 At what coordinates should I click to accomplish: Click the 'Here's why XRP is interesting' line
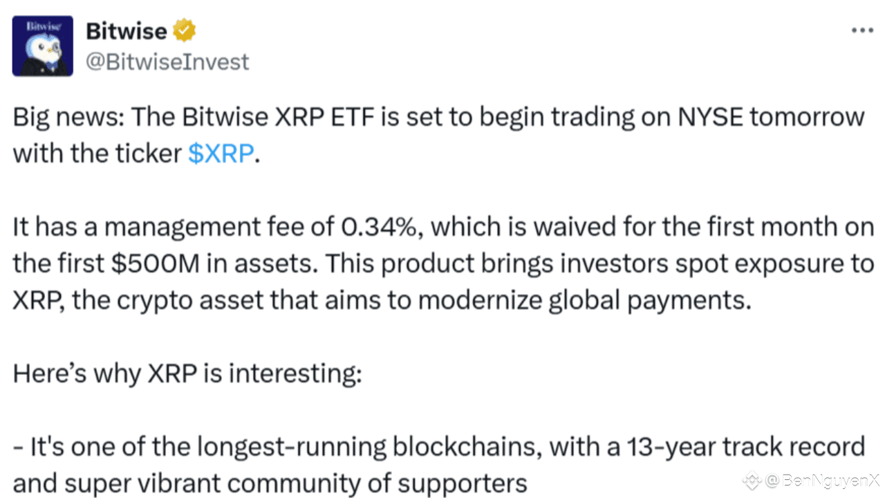click(x=187, y=373)
